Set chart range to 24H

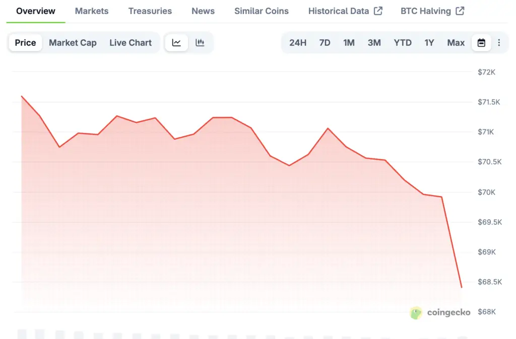(298, 43)
